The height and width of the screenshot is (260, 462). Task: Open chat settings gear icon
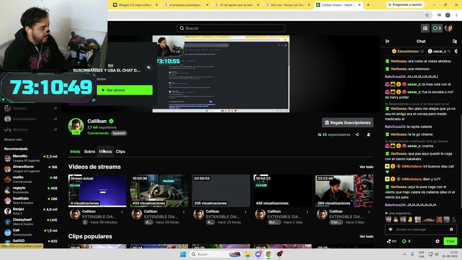437,241
